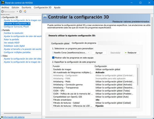Select Compatibilidad con OpenGL GDI row
The image size is (154, 119).
(x=94, y=97)
